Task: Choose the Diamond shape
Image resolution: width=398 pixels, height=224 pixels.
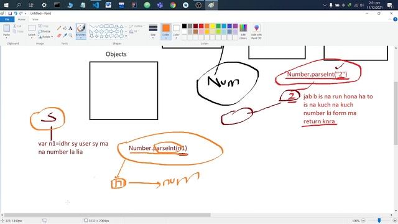Action: click(96, 31)
